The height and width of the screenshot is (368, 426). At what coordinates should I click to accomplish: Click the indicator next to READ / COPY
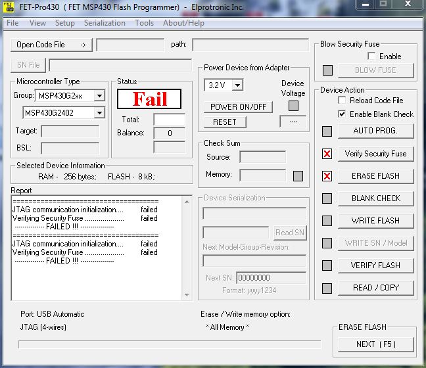tap(327, 288)
